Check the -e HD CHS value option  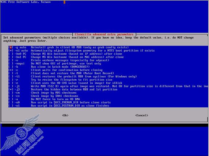point(11,83)
